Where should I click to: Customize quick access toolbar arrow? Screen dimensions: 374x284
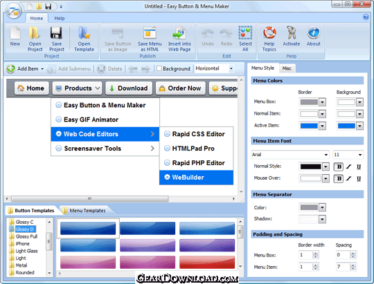point(61,7)
